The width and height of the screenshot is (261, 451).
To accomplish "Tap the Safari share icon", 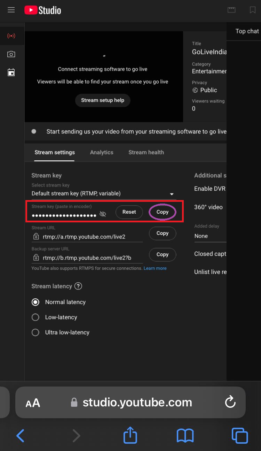I will click(130, 436).
